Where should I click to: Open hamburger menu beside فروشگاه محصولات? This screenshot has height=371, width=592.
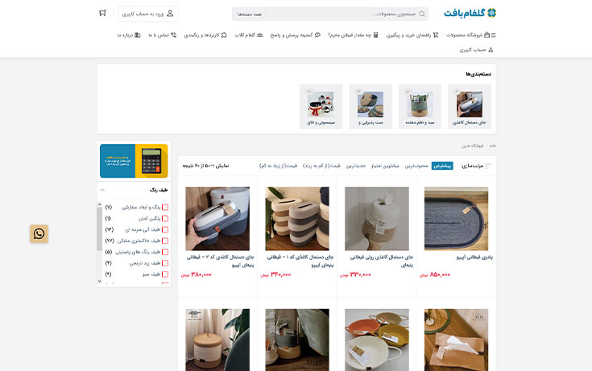click(493, 35)
